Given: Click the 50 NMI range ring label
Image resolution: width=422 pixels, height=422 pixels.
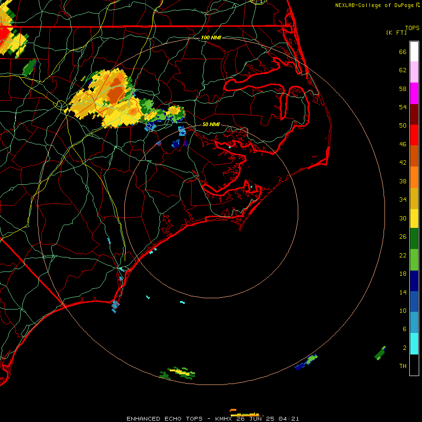Looking at the screenshot, I should (x=211, y=124).
